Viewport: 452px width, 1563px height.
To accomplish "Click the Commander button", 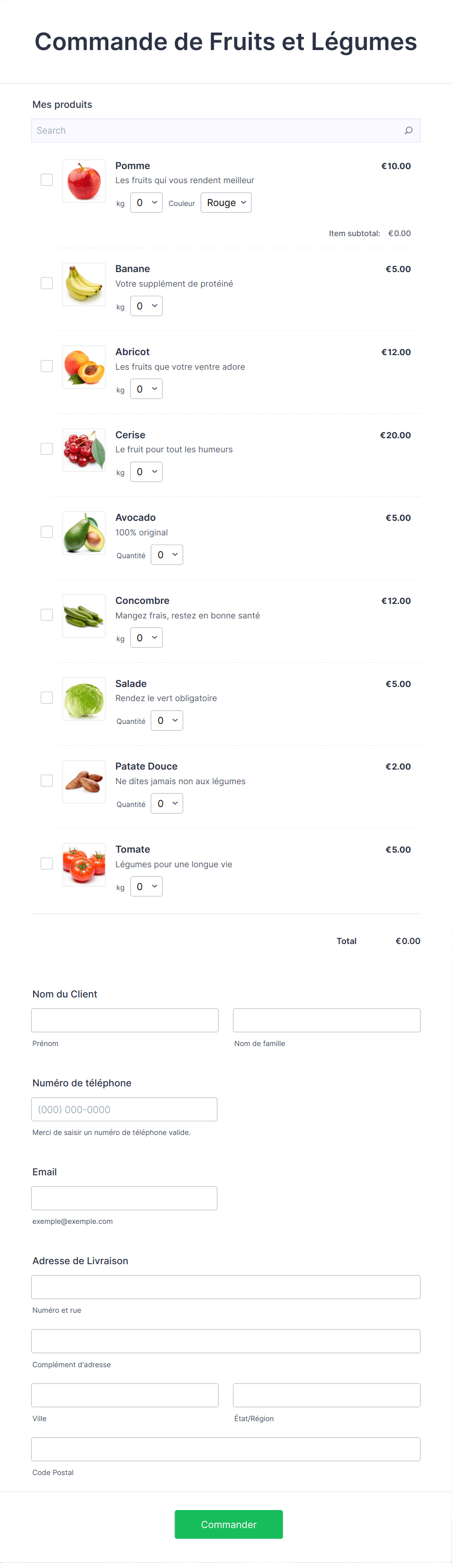I will [x=228, y=1524].
